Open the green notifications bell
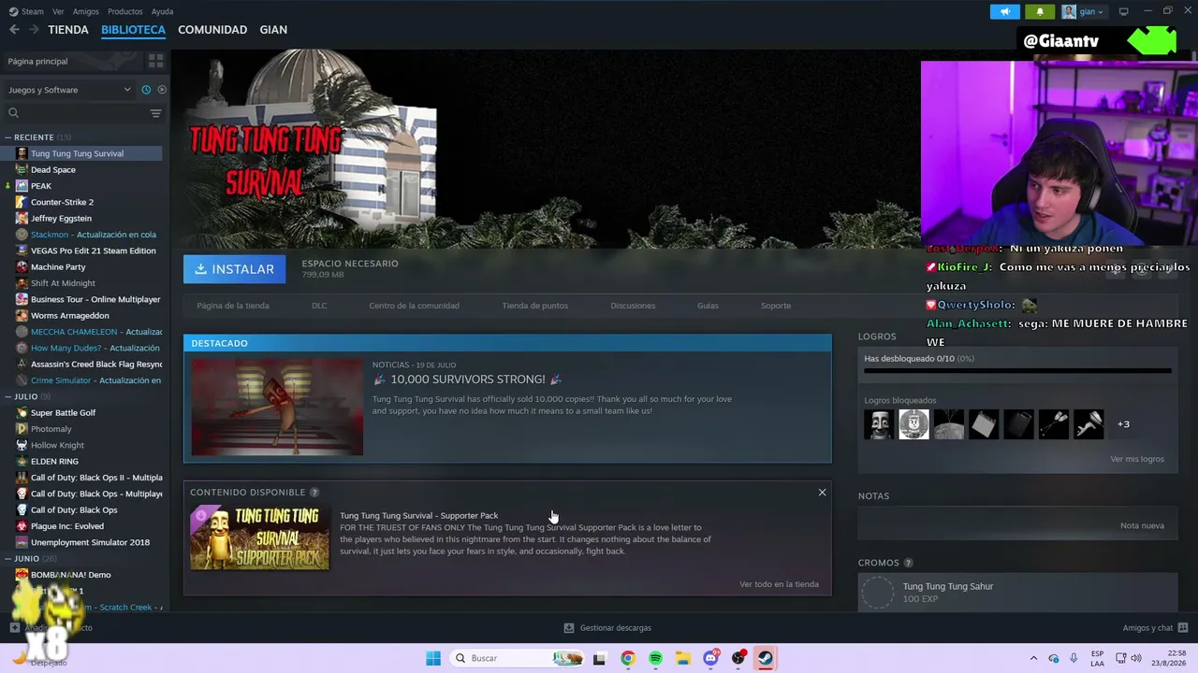 click(1040, 11)
